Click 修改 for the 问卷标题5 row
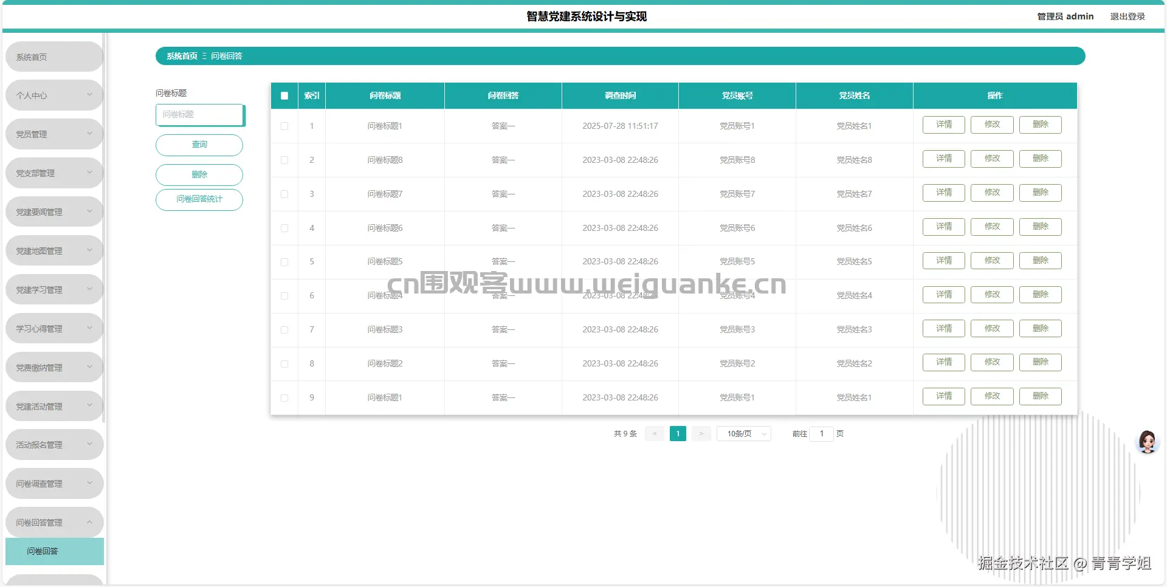 coord(992,261)
